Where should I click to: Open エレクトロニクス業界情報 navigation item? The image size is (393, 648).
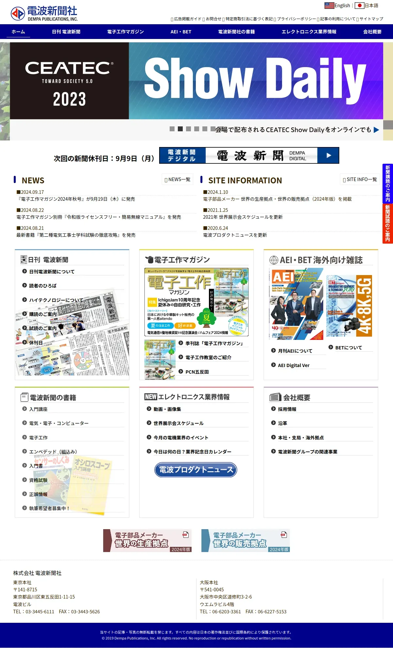309,32
